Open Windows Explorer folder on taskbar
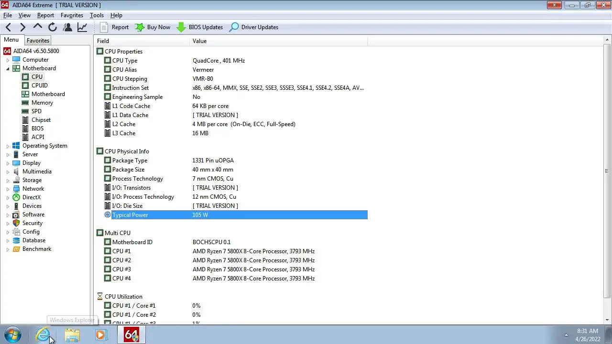Screen dimensions: 612x344 pyautogui.click(x=72, y=335)
